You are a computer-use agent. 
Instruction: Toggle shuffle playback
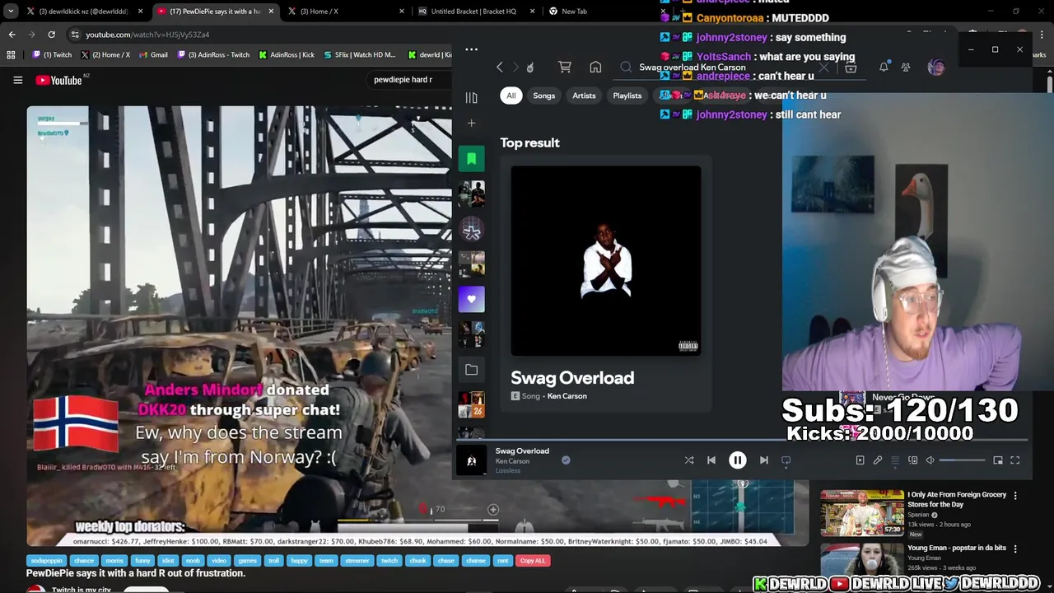click(x=689, y=460)
